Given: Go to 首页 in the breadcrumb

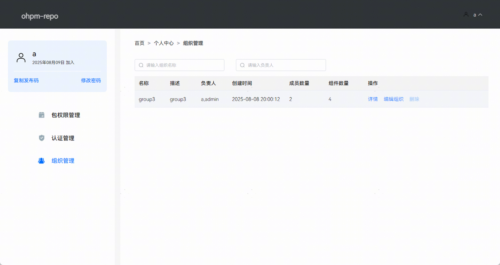Looking at the screenshot, I should point(139,43).
